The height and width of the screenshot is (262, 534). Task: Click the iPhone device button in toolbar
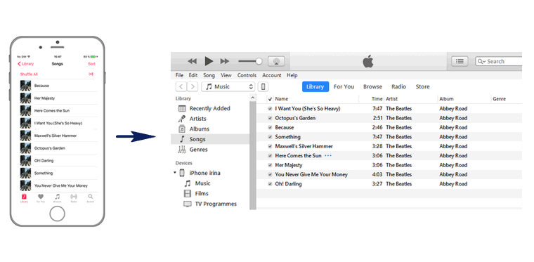pyautogui.click(x=263, y=87)
